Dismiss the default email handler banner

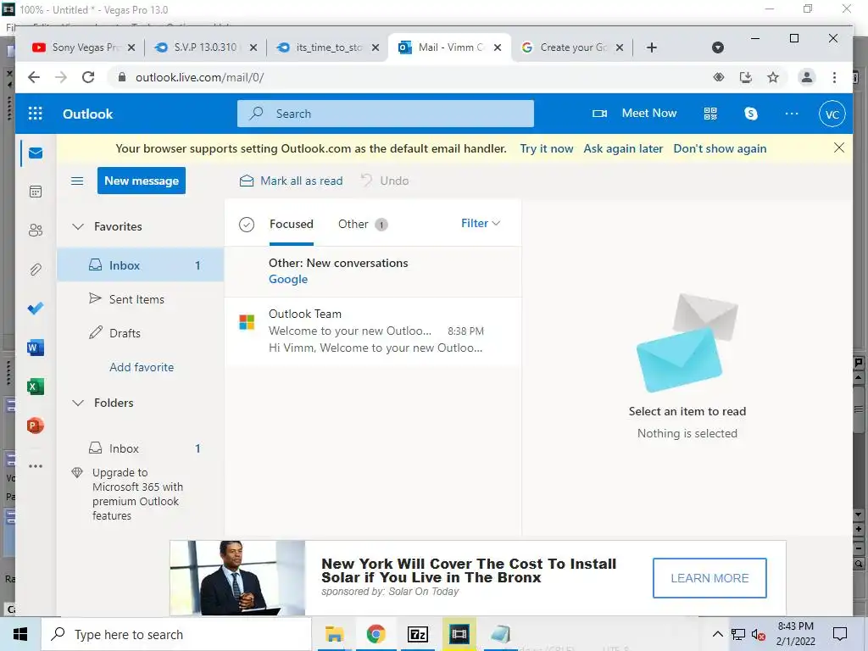838,147
